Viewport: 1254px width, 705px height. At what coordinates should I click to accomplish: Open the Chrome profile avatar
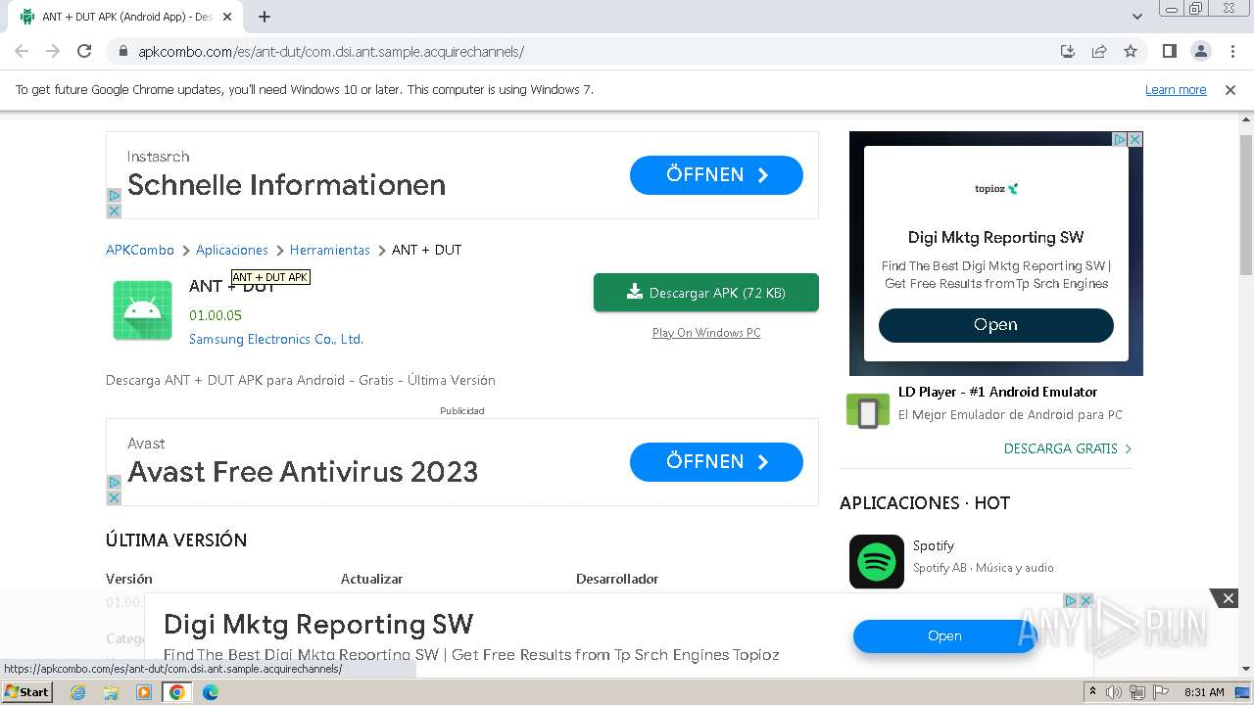(x=1201, y=52)
